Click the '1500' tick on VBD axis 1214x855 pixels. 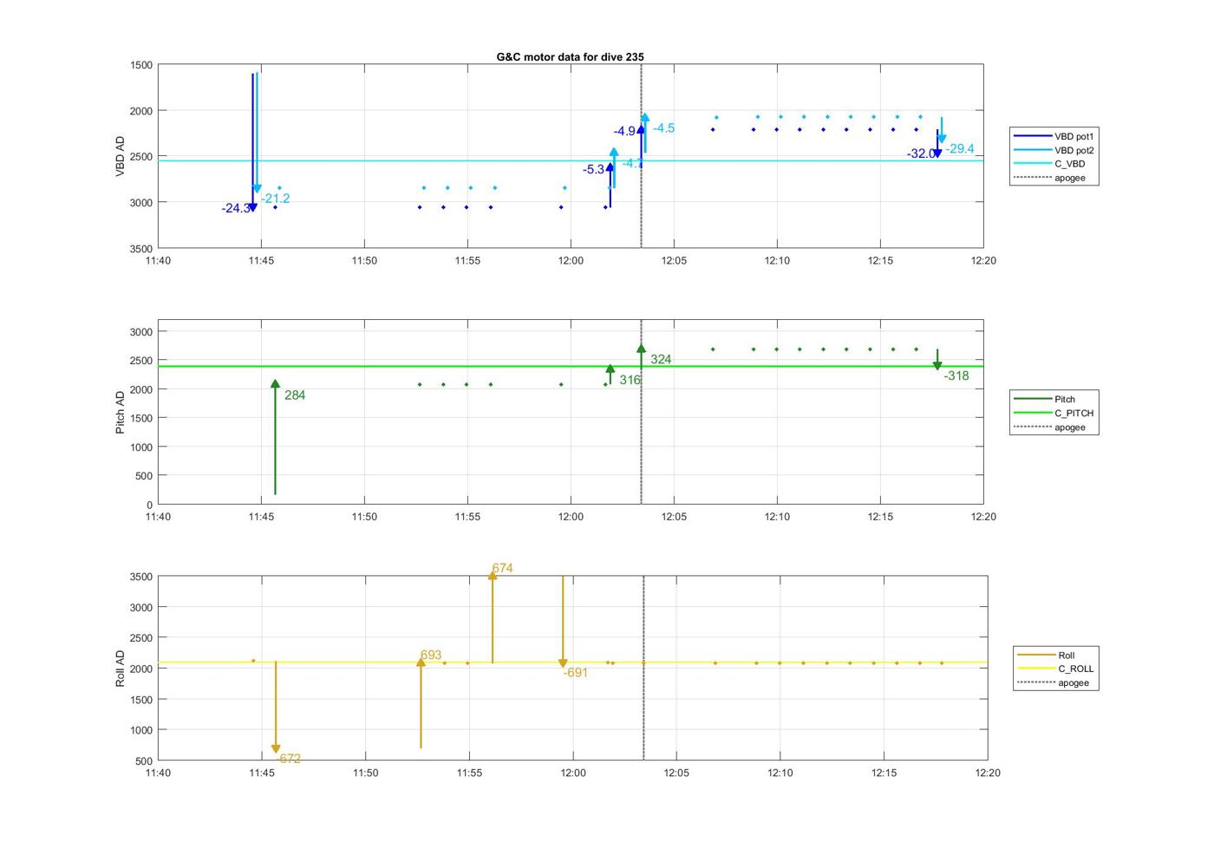140,65
